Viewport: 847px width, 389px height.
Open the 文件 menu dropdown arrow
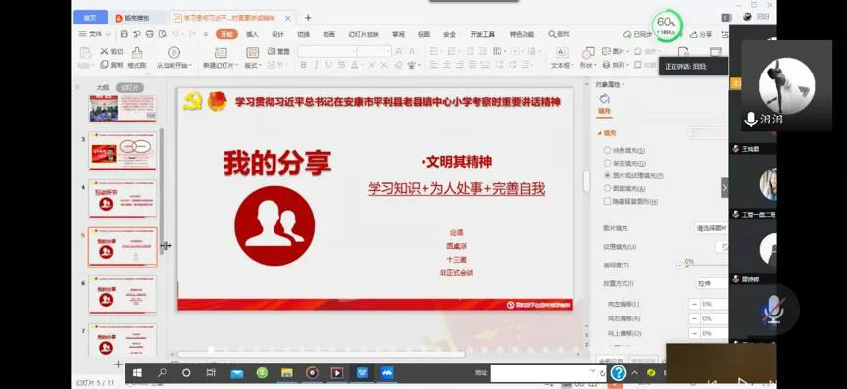point(108,34)
